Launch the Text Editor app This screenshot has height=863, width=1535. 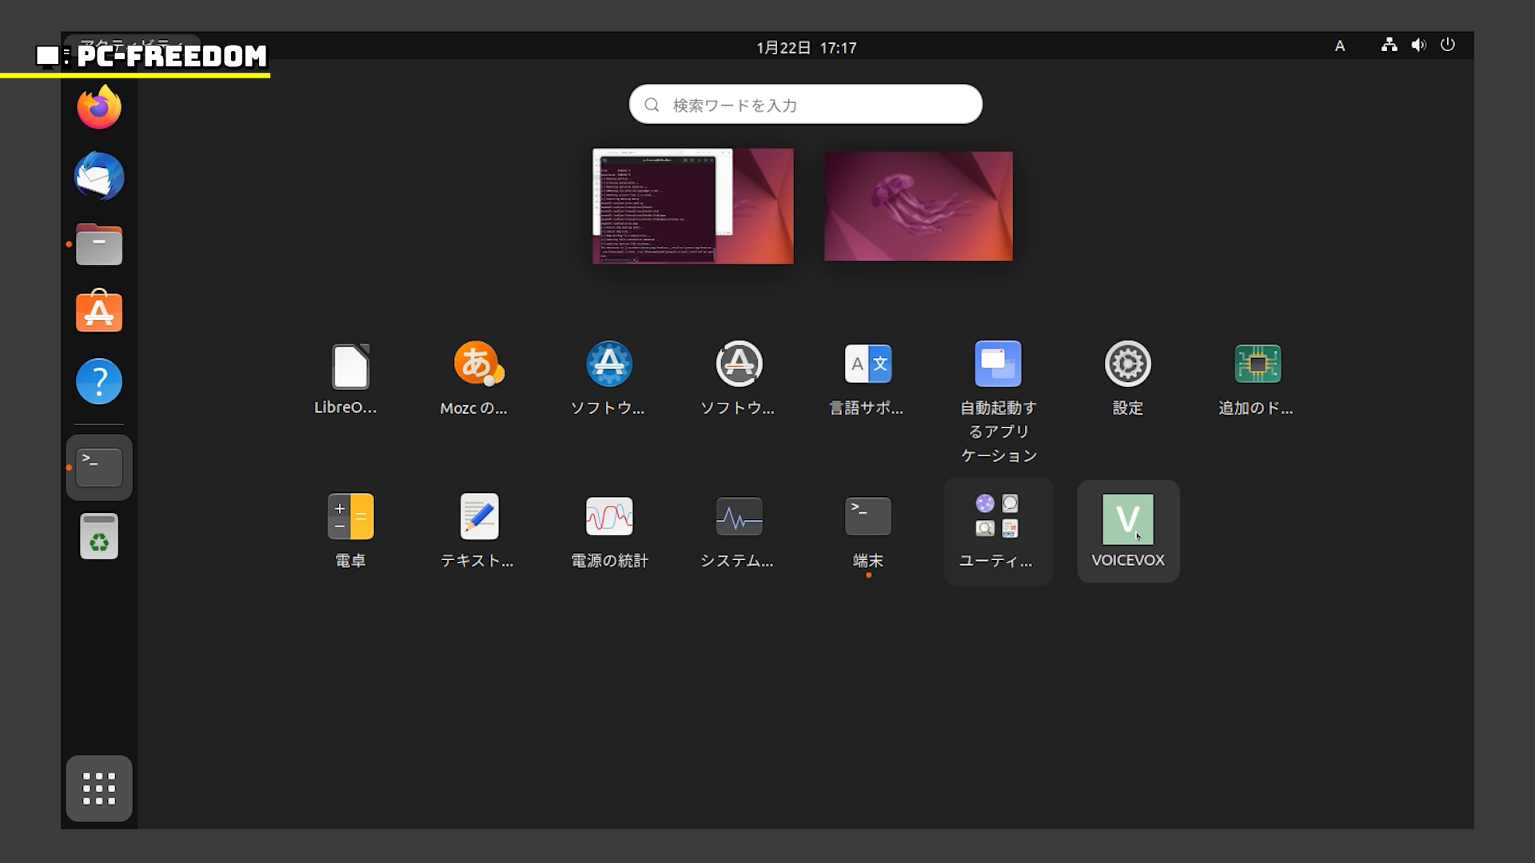coord(479,517)
